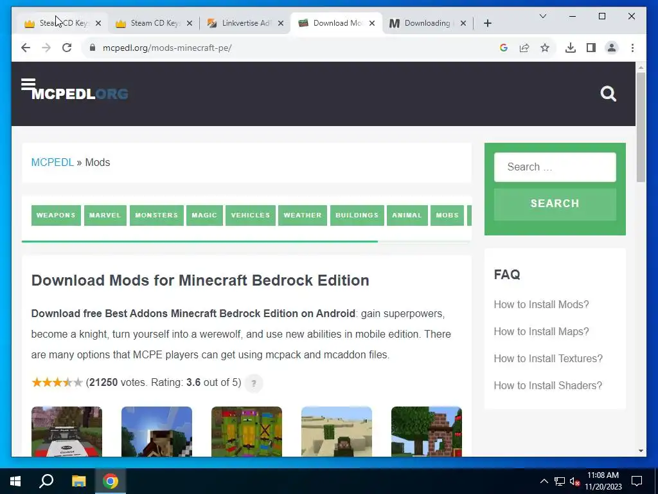Open the site search magnifier icon
Viewport: 658px width, 494px height.
coord(608,94)
